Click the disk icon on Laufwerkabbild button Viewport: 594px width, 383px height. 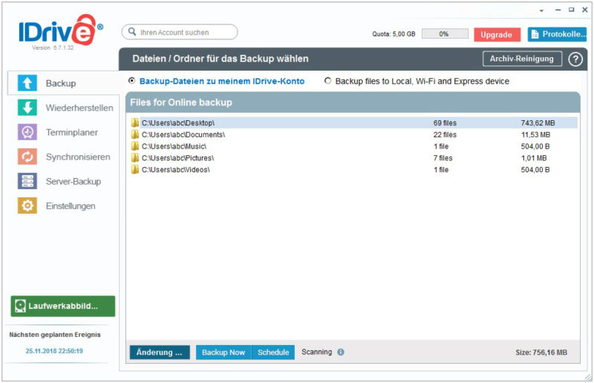click(x=20, y=306)
